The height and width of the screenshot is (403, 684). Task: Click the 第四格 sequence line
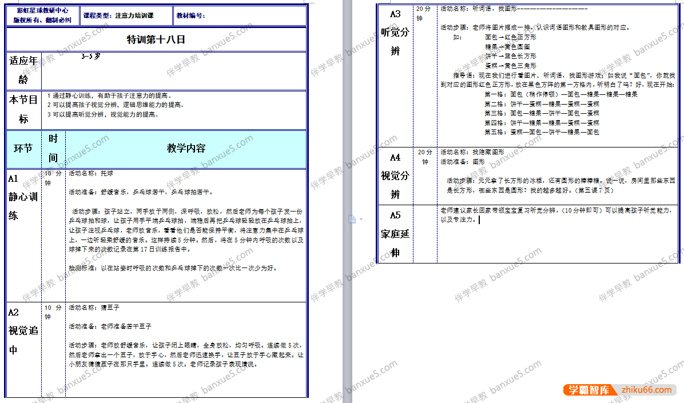[x=542, y=123]
